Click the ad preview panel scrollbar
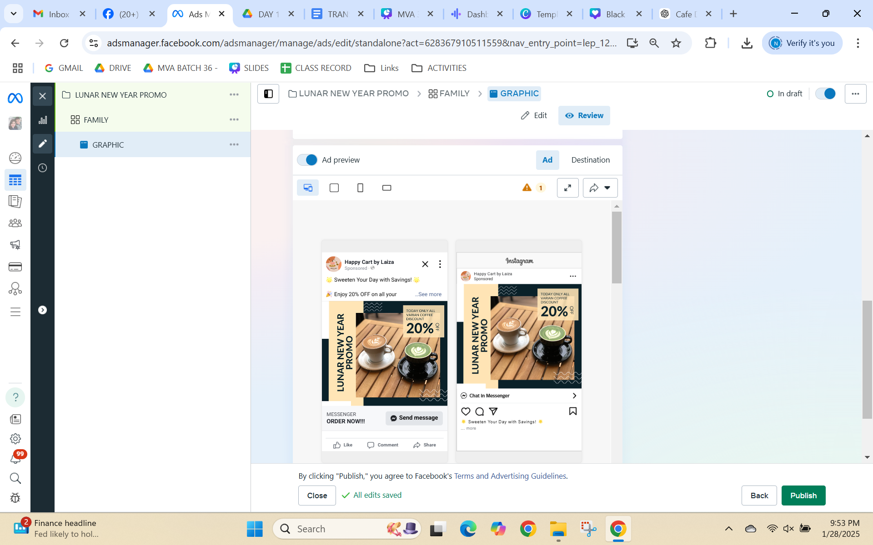 (617, 248)
